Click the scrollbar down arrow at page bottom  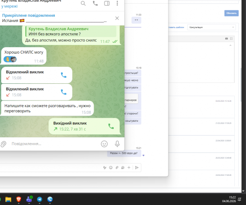point(243,191)
